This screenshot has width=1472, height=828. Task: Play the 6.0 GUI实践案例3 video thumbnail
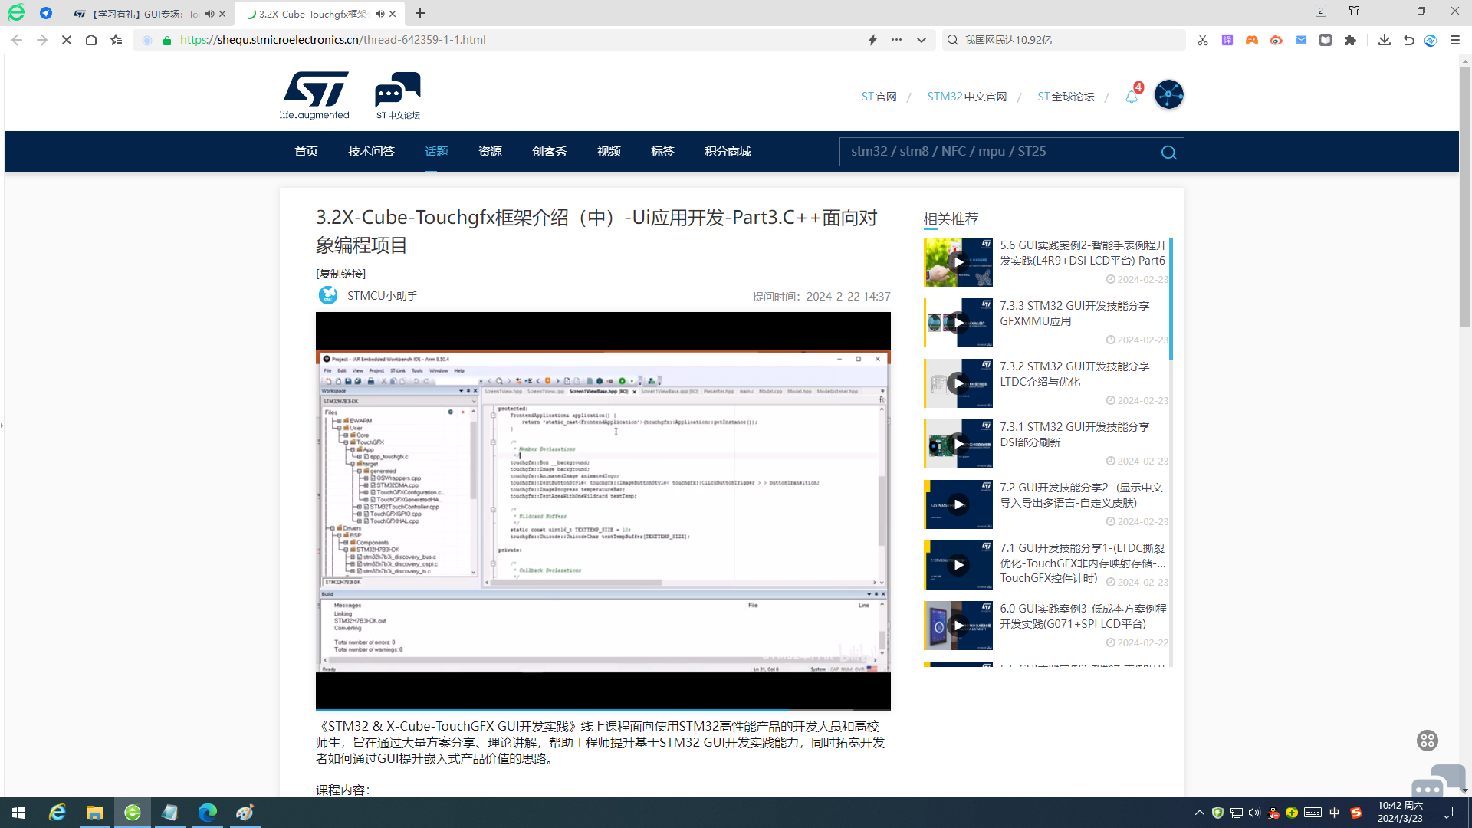pos(958,626)
